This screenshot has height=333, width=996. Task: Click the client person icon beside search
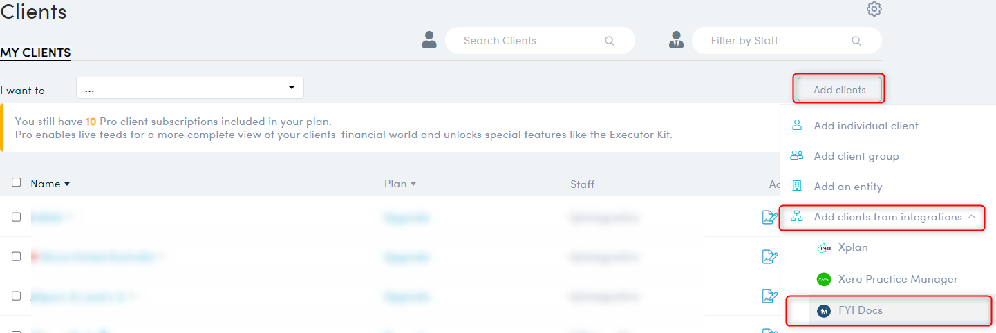click(x=429, y=40)
